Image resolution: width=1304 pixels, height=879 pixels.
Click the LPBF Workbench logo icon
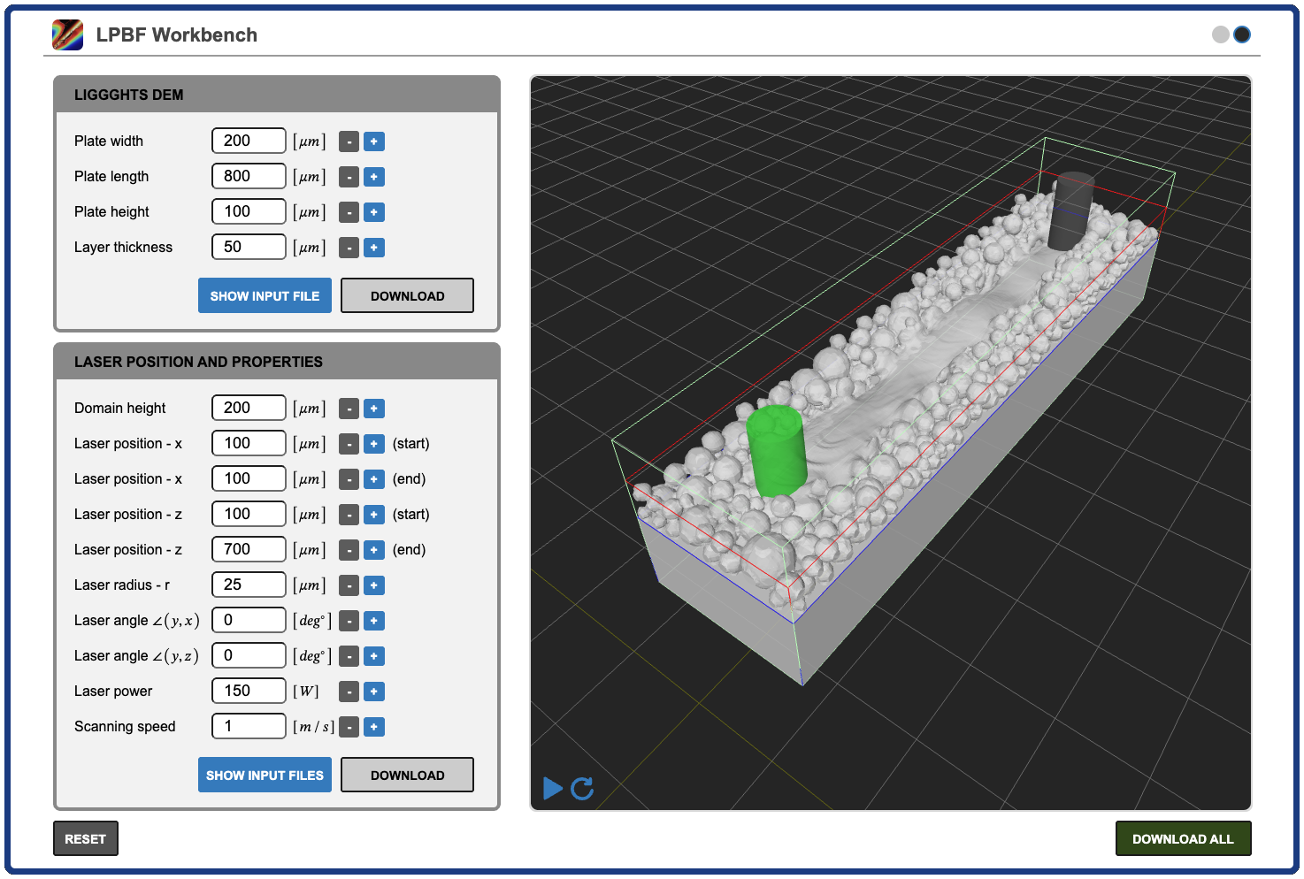(67, 34)
